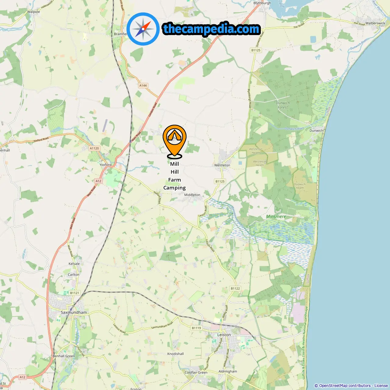The width and height of the screenshot is (390, 390).
Task: Open the License link
Action: tap(381, 386)
